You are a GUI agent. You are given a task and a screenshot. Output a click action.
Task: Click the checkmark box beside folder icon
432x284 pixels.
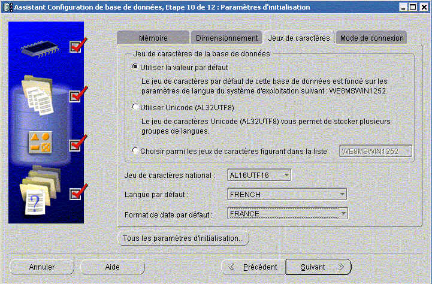pyautogui.click(x=75, y=193)
